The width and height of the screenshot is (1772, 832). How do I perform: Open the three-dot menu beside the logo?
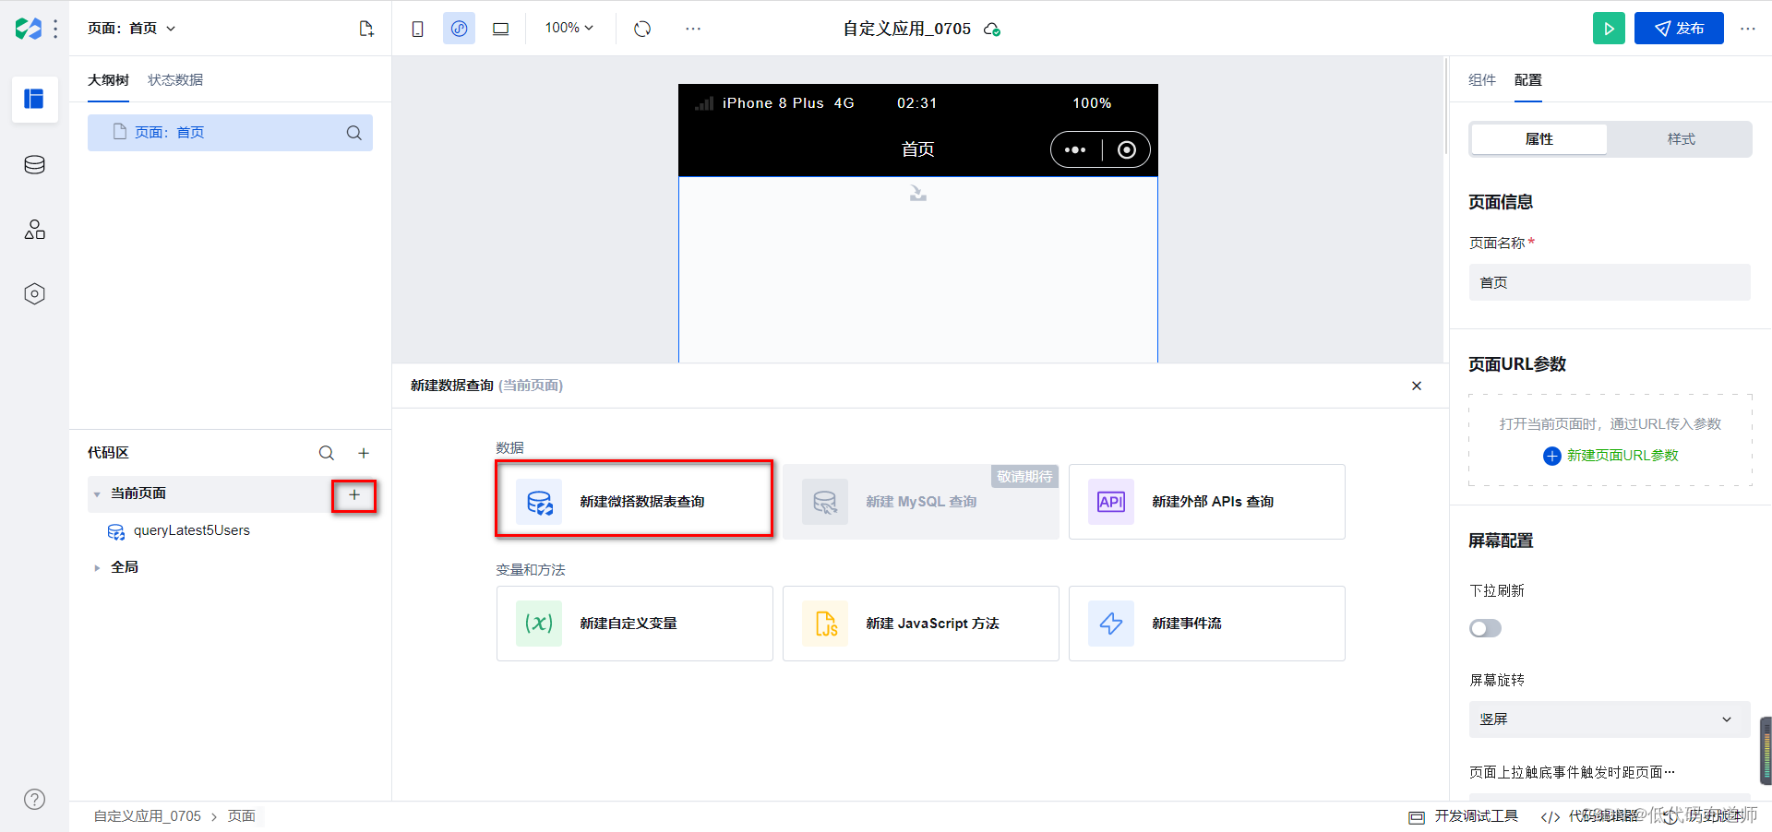pos(56,29)
